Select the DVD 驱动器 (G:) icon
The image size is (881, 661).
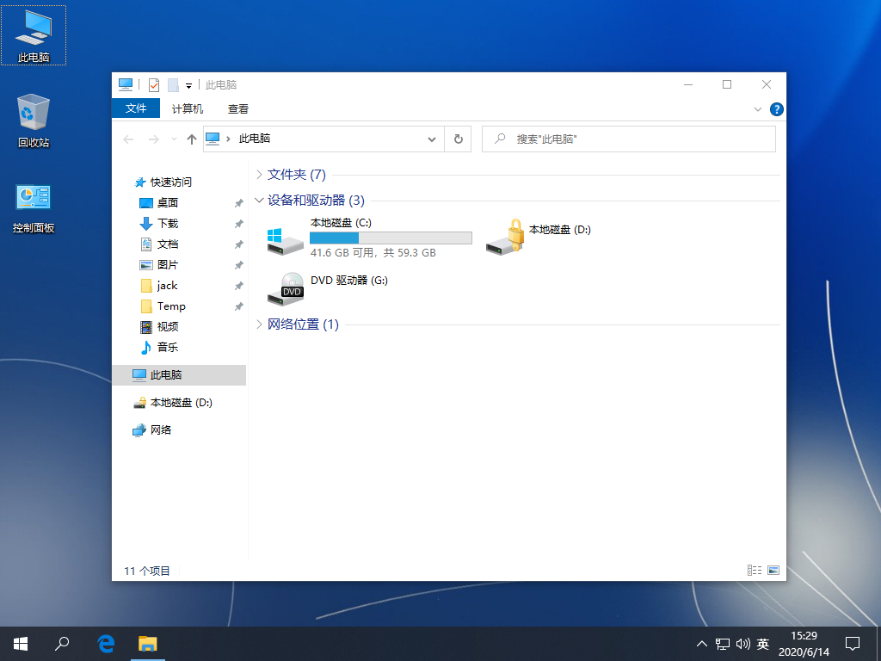286,289
